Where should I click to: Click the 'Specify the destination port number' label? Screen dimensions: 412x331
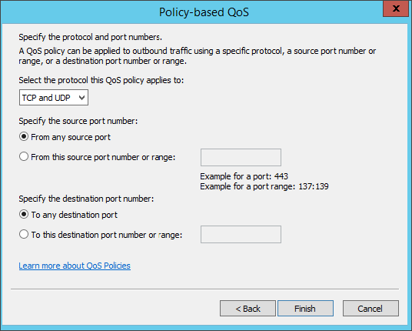pos(86,199)
